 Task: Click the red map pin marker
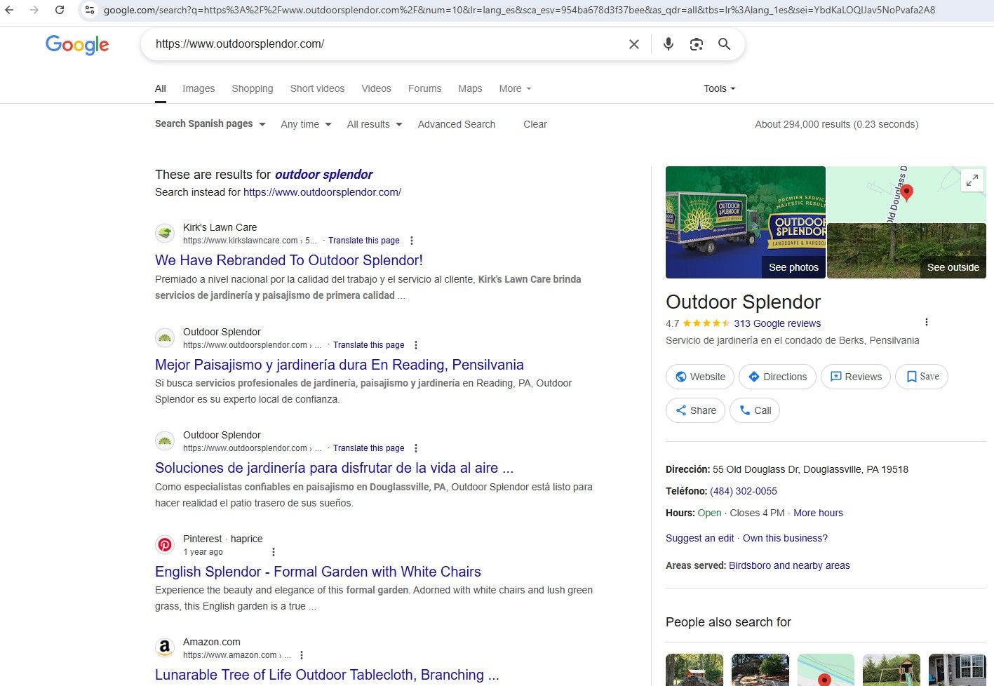tap(906, 193)
